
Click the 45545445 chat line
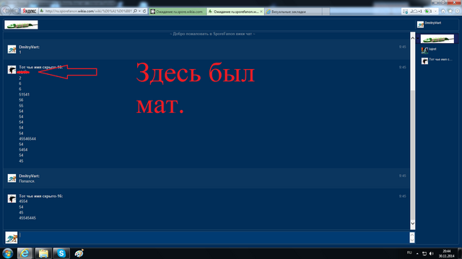[x=27, y=218]
